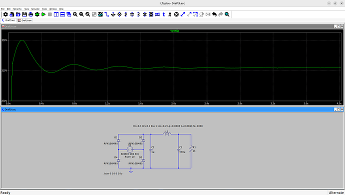Image resolution: width=345 pixels, height=195 pixels.
Task: Select the draw wire tool
Action: click(x=106, y=14)
